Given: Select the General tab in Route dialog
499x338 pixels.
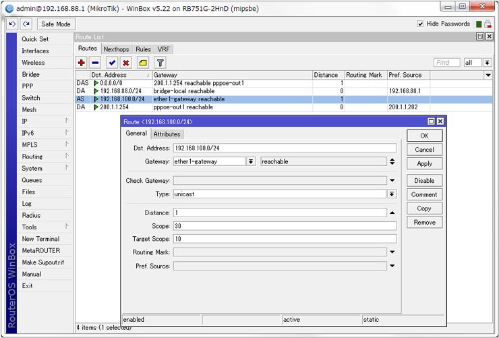Looking at the screenshot, I should tap(136, 134).
